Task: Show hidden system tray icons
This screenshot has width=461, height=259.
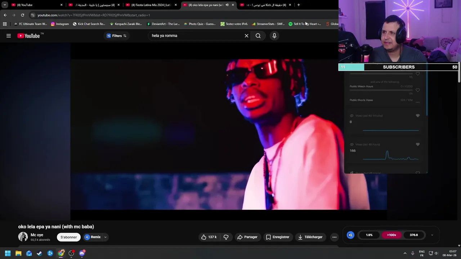Action: 405,253
